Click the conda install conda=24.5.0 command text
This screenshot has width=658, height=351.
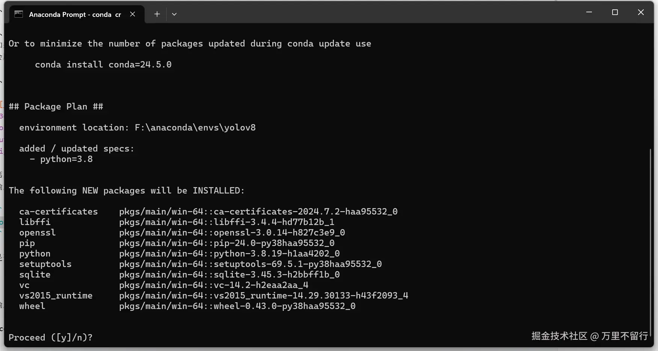tap(103, 64)
